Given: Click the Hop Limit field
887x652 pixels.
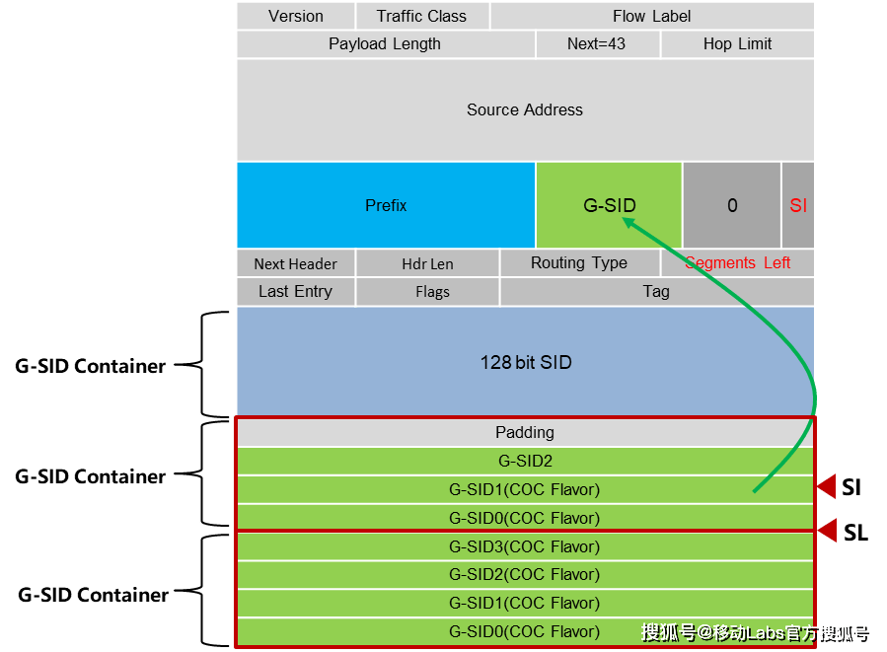Looking at the screenshot, I should pos(737,43).
